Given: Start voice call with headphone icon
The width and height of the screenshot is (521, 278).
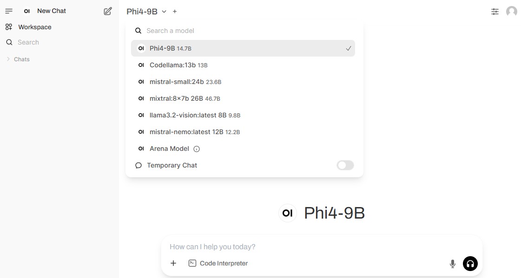Looking at the screenshot, I should pos(470,264).
